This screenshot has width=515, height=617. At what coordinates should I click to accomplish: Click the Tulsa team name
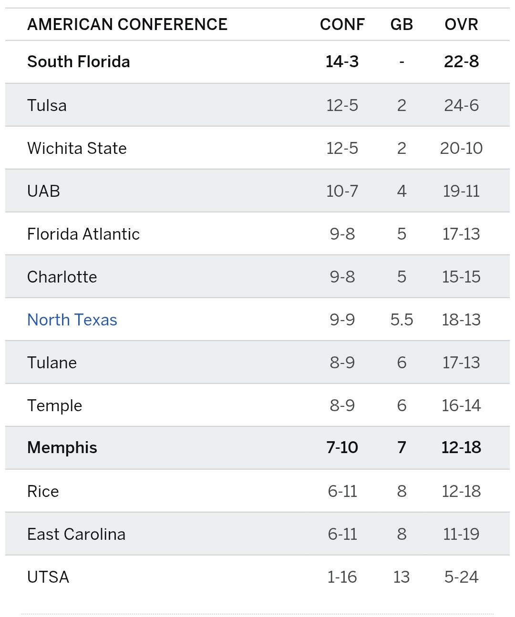(47, 105)
